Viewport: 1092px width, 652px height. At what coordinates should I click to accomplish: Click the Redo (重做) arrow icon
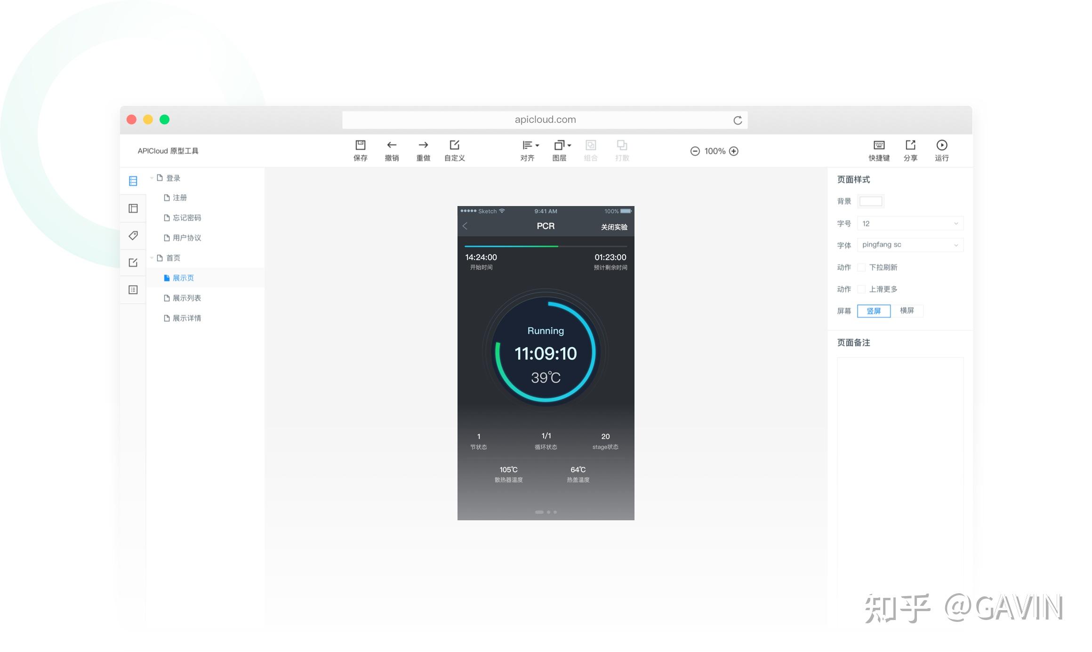423,145
